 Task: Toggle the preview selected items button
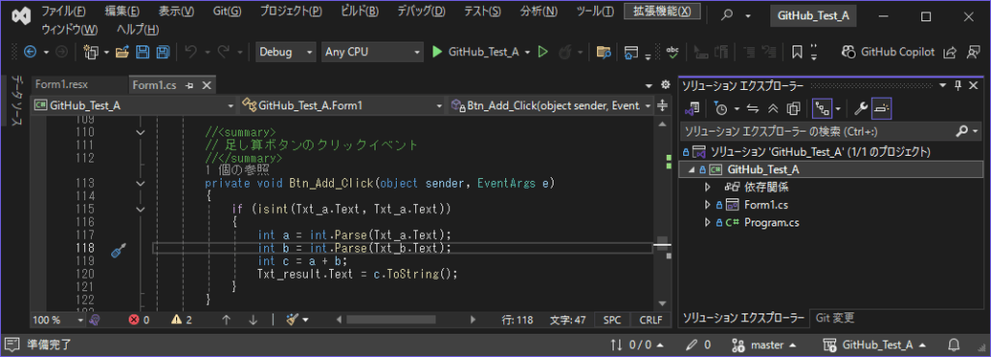[x=881, y=109]
